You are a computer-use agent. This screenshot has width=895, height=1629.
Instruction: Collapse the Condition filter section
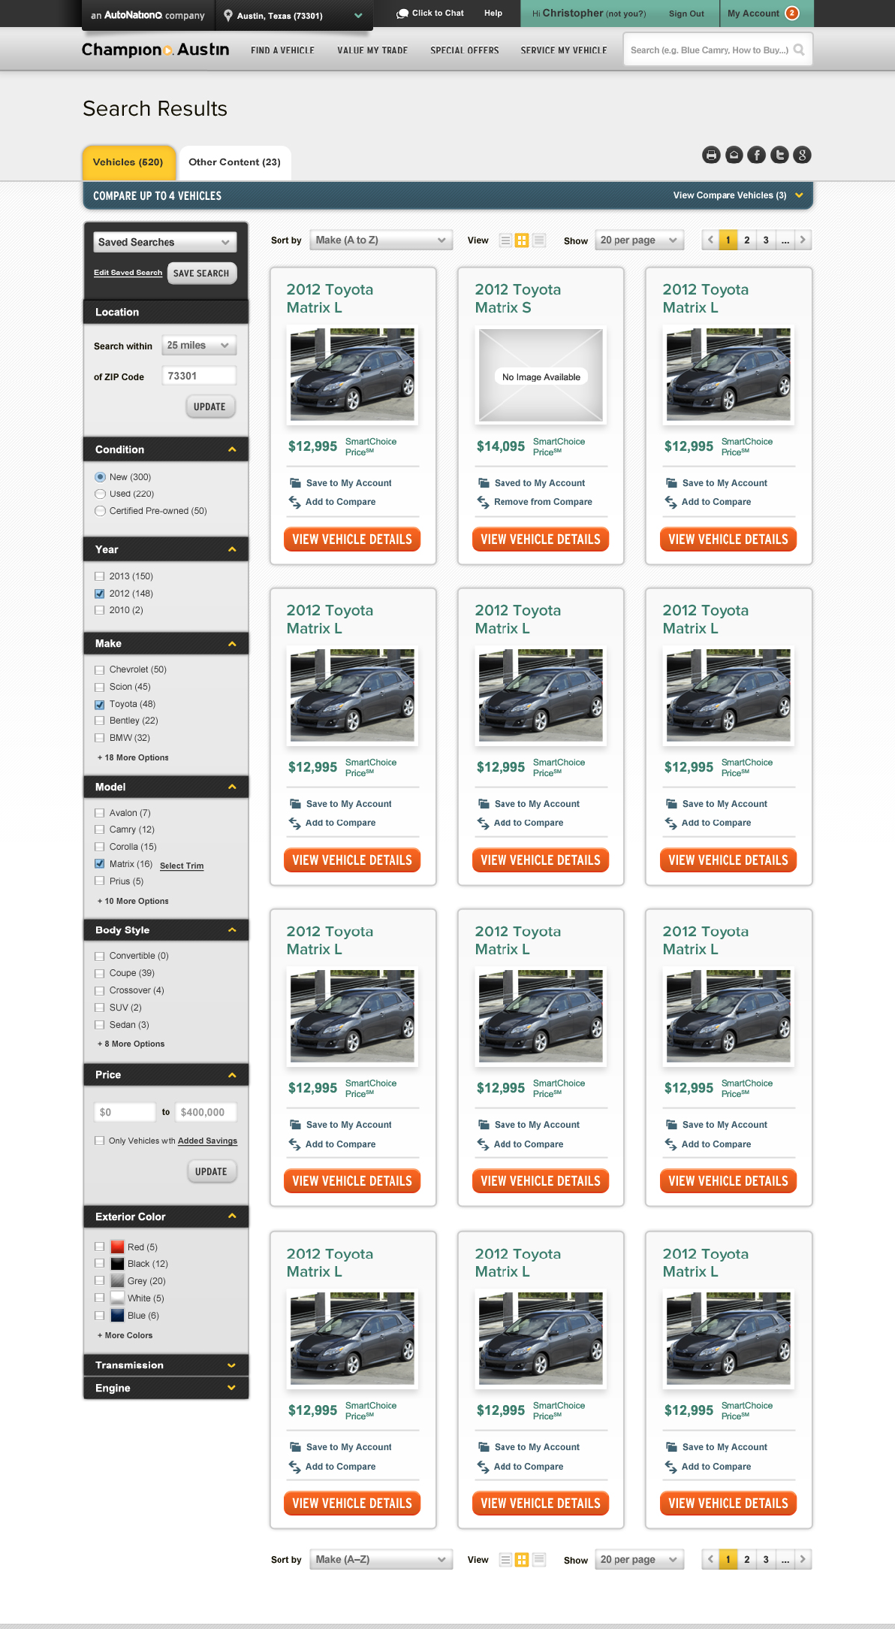click(x=232, y=449)
